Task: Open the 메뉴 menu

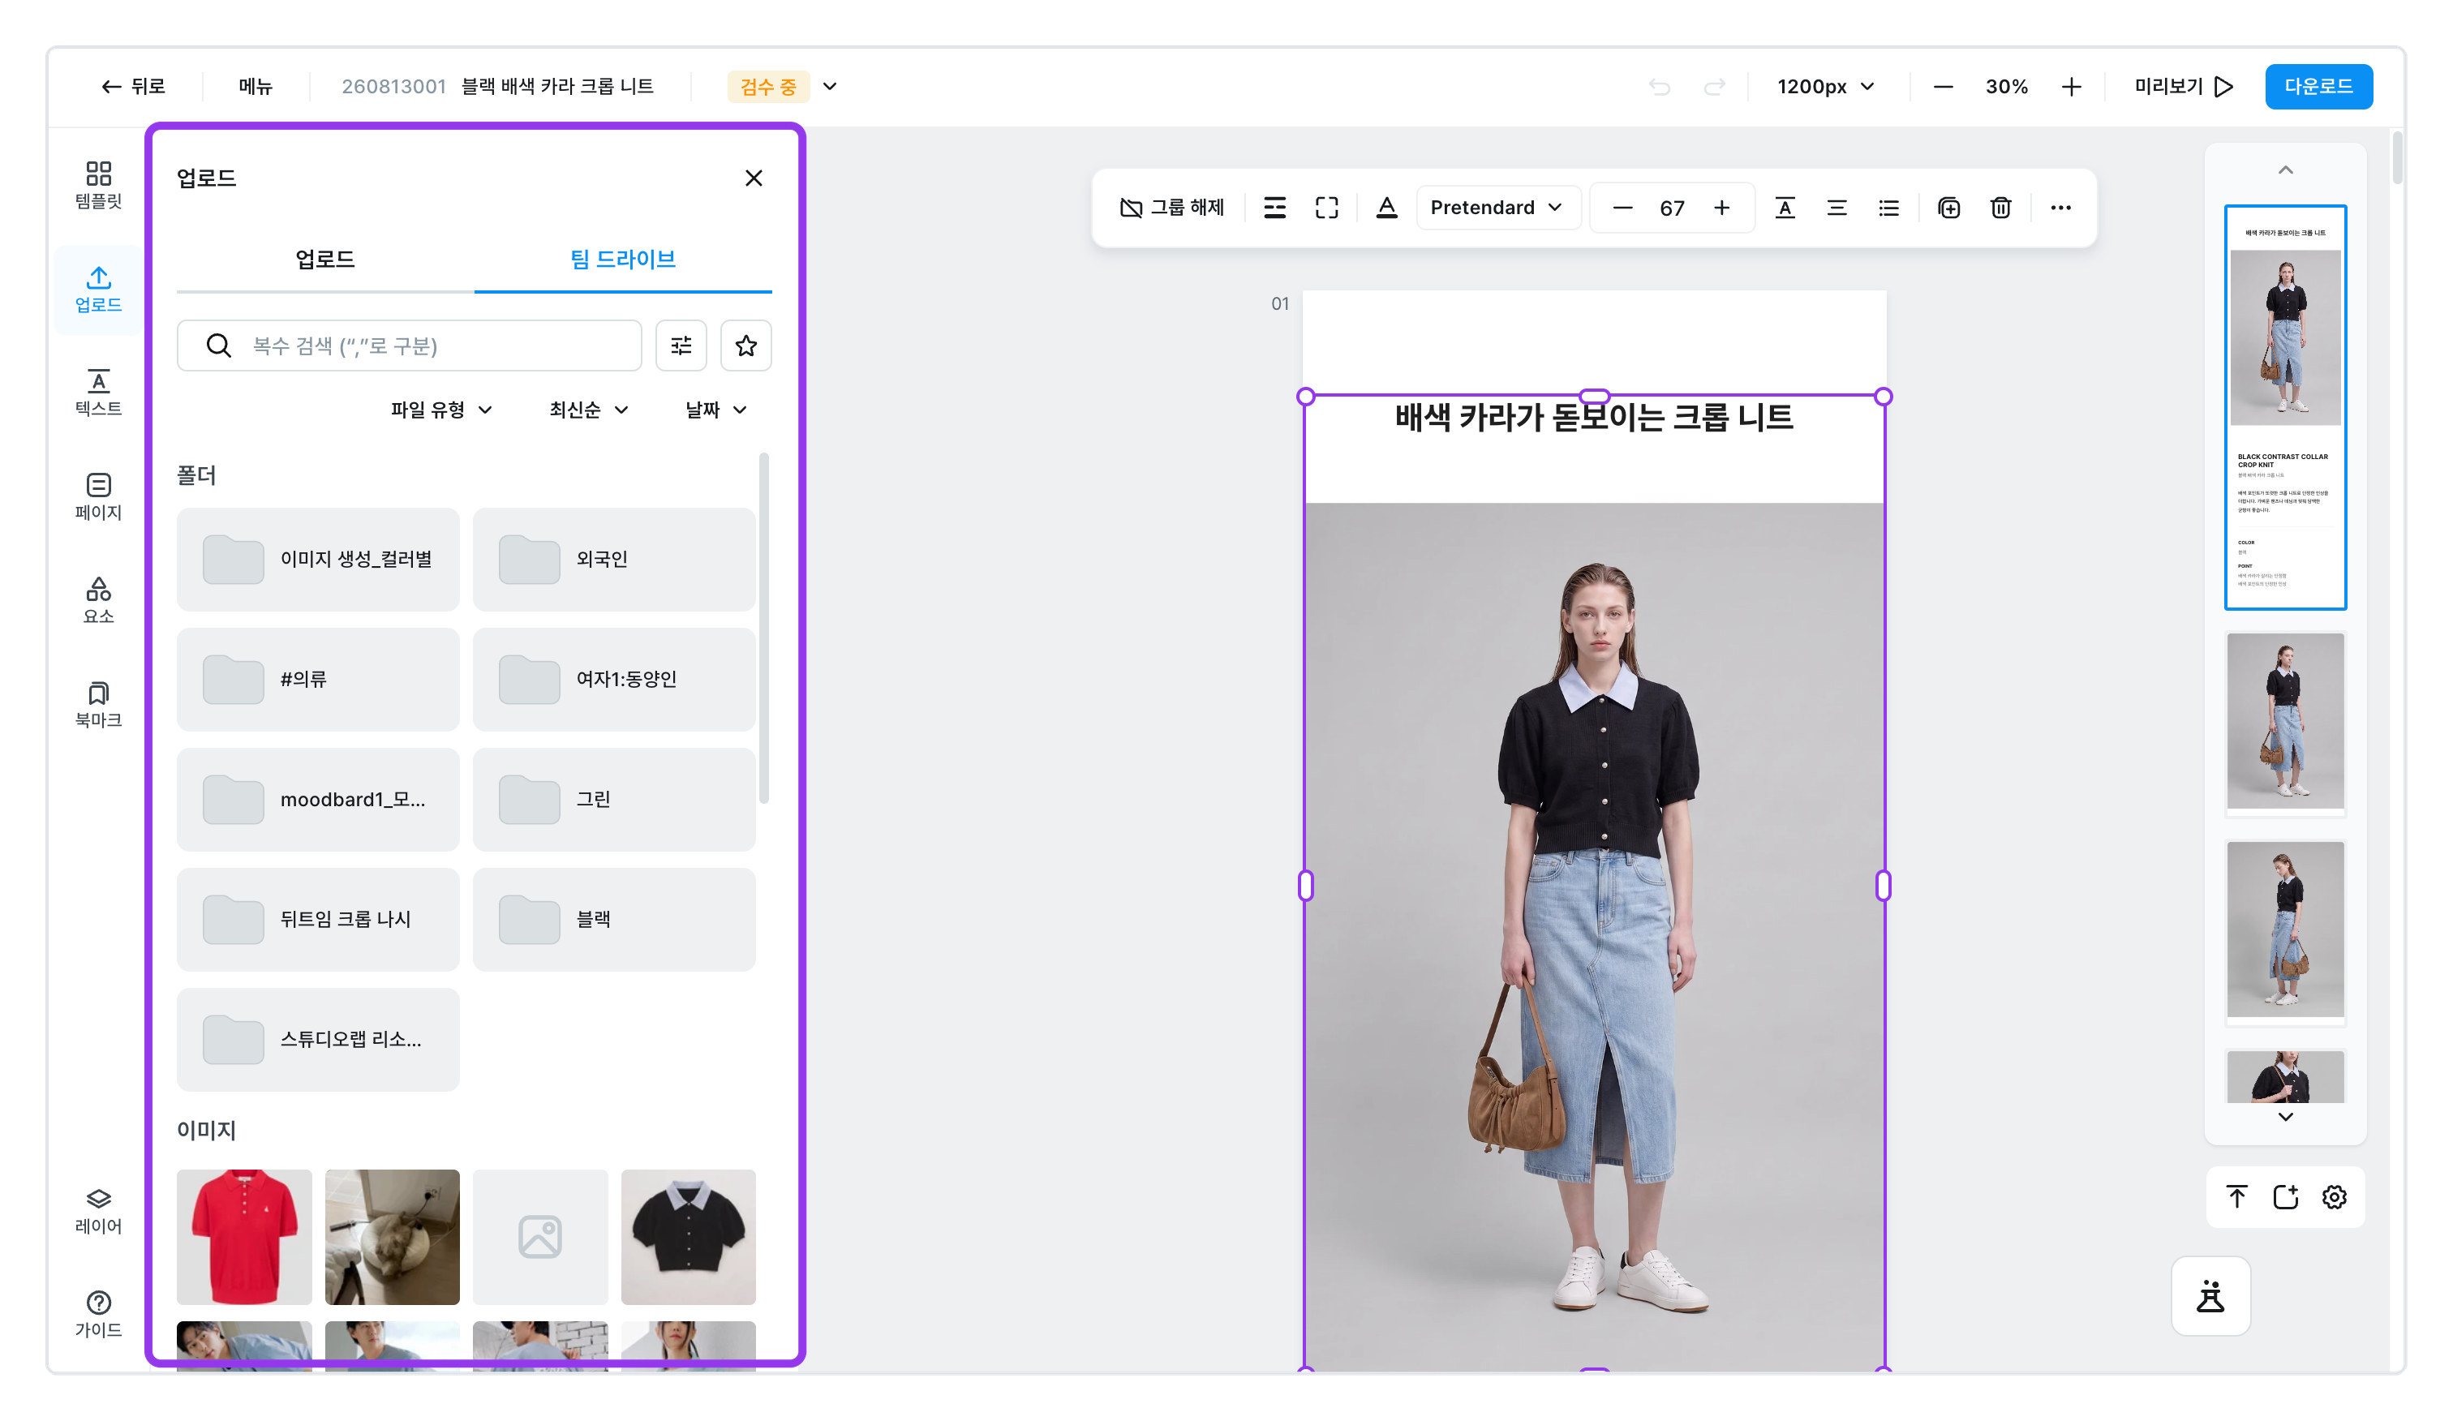Action: (256, 87)
